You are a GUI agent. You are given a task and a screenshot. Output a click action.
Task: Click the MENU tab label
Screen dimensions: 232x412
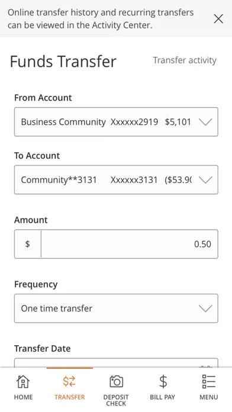[208, 397]
